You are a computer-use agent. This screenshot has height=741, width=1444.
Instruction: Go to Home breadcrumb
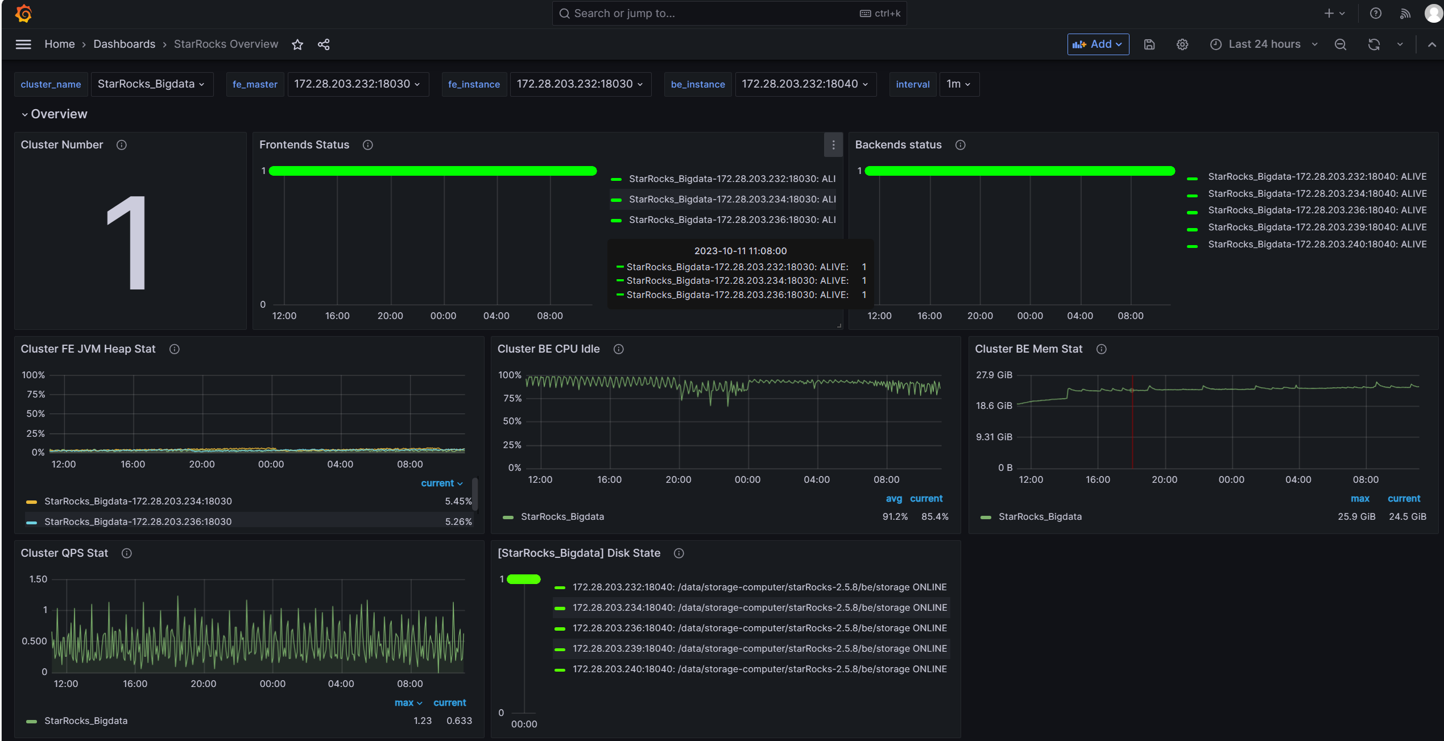[60, 44]
